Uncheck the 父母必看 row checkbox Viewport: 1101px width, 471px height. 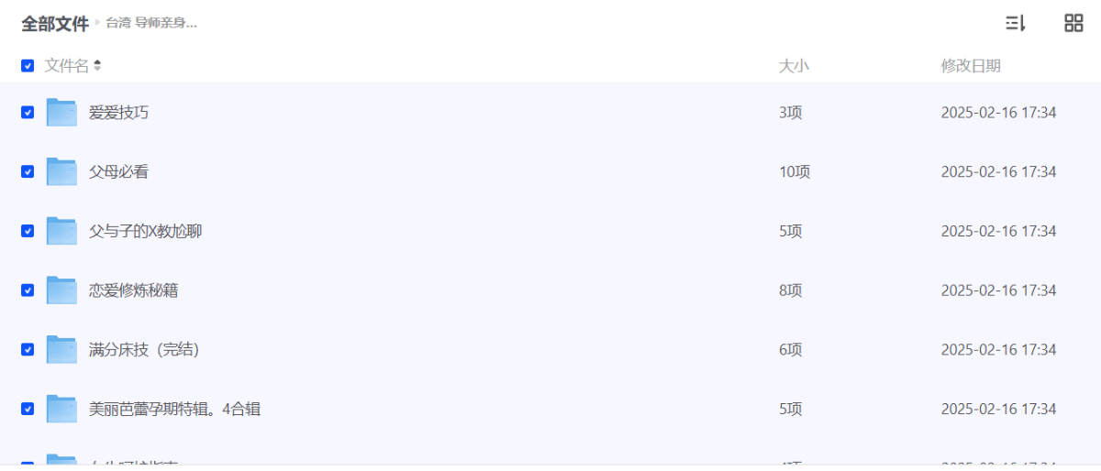point(28,171)
